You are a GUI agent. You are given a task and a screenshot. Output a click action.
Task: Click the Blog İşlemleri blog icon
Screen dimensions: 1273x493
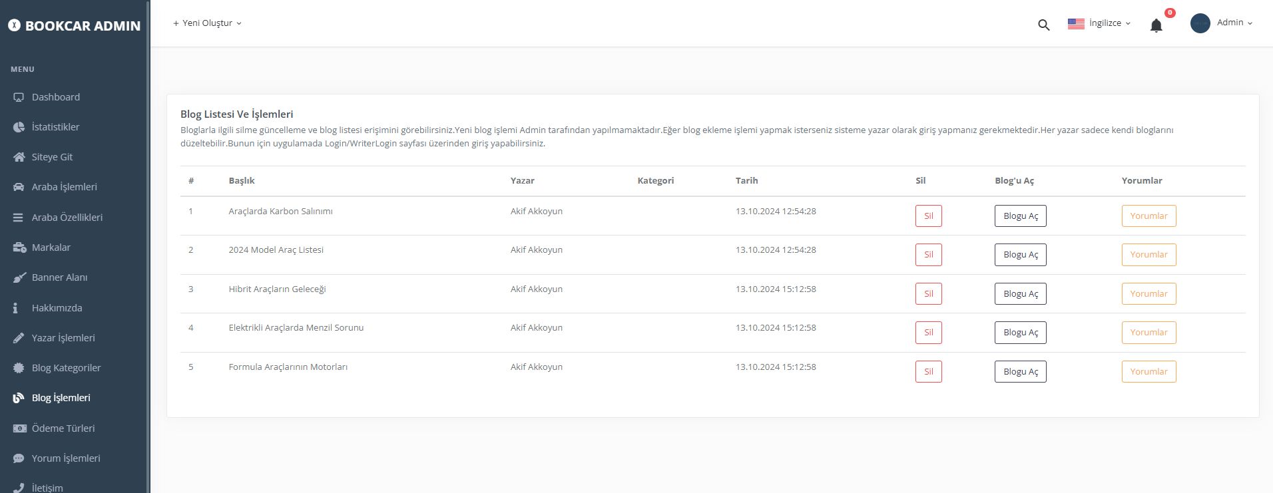19,398
